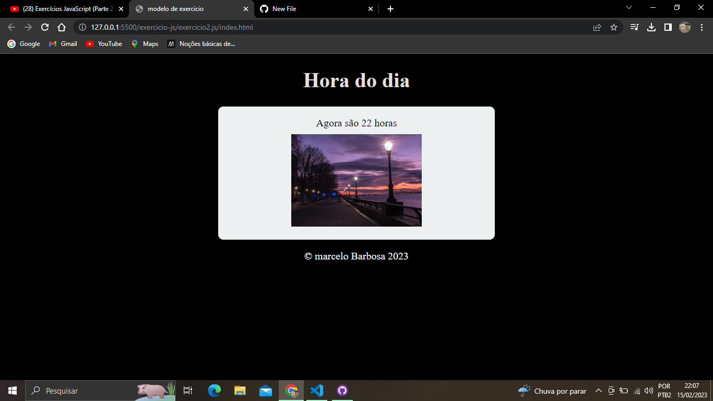The height and width of the screenshot is (401, 713).
Task: Share the current page via the share icon
Action: click(x=597, y=27)
